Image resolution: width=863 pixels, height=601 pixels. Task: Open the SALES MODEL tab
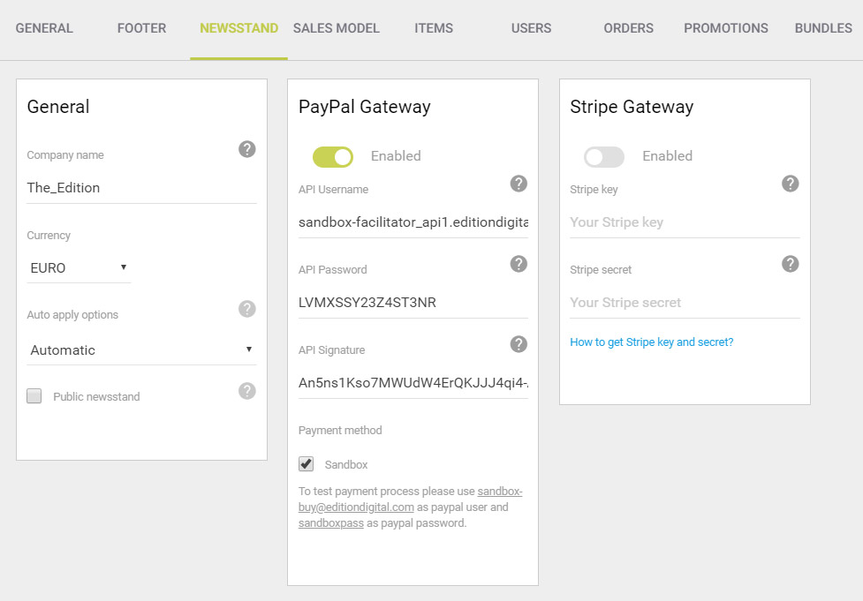pyautogui.click(x=337, y=28)
